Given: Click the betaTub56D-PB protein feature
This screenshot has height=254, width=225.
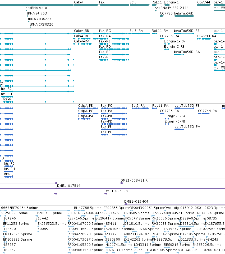Looking at the screenshot, I should coord(184,108).
